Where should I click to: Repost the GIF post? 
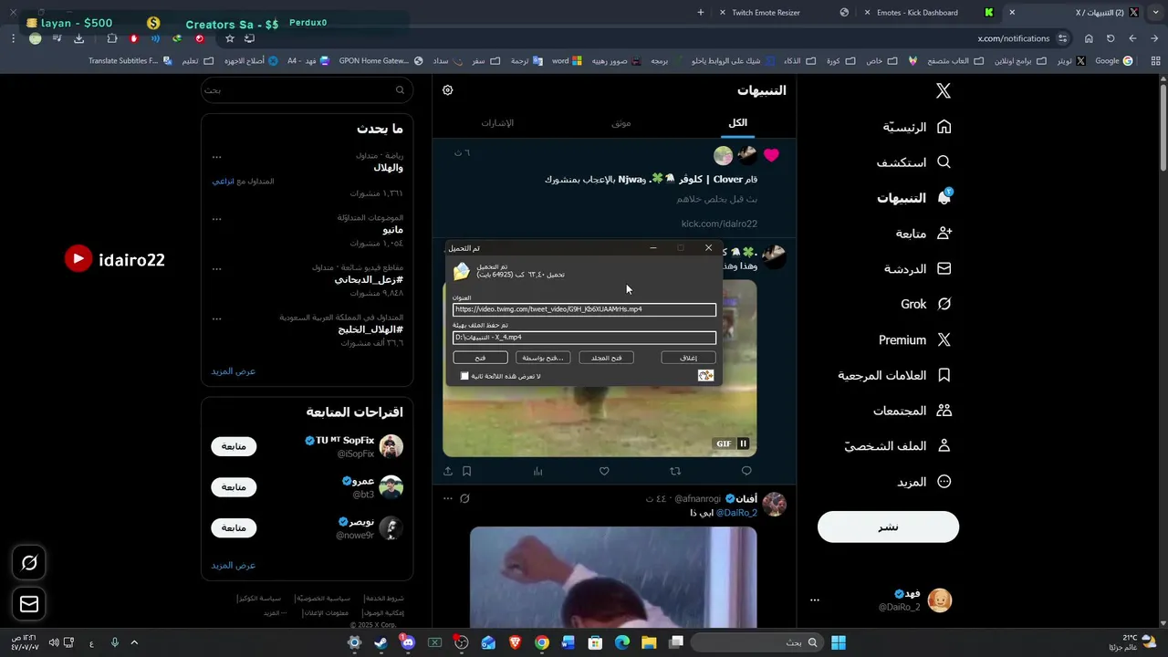pos(675,471)
